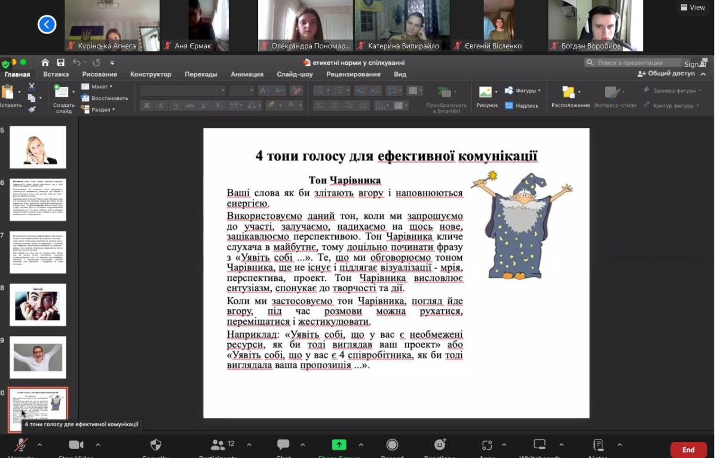The width and height of the screenshot is (717, 458).
Task: Start recording with the Record icon
Action: [x=392, y=445]
